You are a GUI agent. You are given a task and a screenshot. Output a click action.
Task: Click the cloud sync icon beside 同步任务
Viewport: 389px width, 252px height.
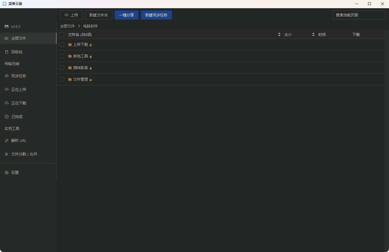pyautogui.click(x=7, y=76)
